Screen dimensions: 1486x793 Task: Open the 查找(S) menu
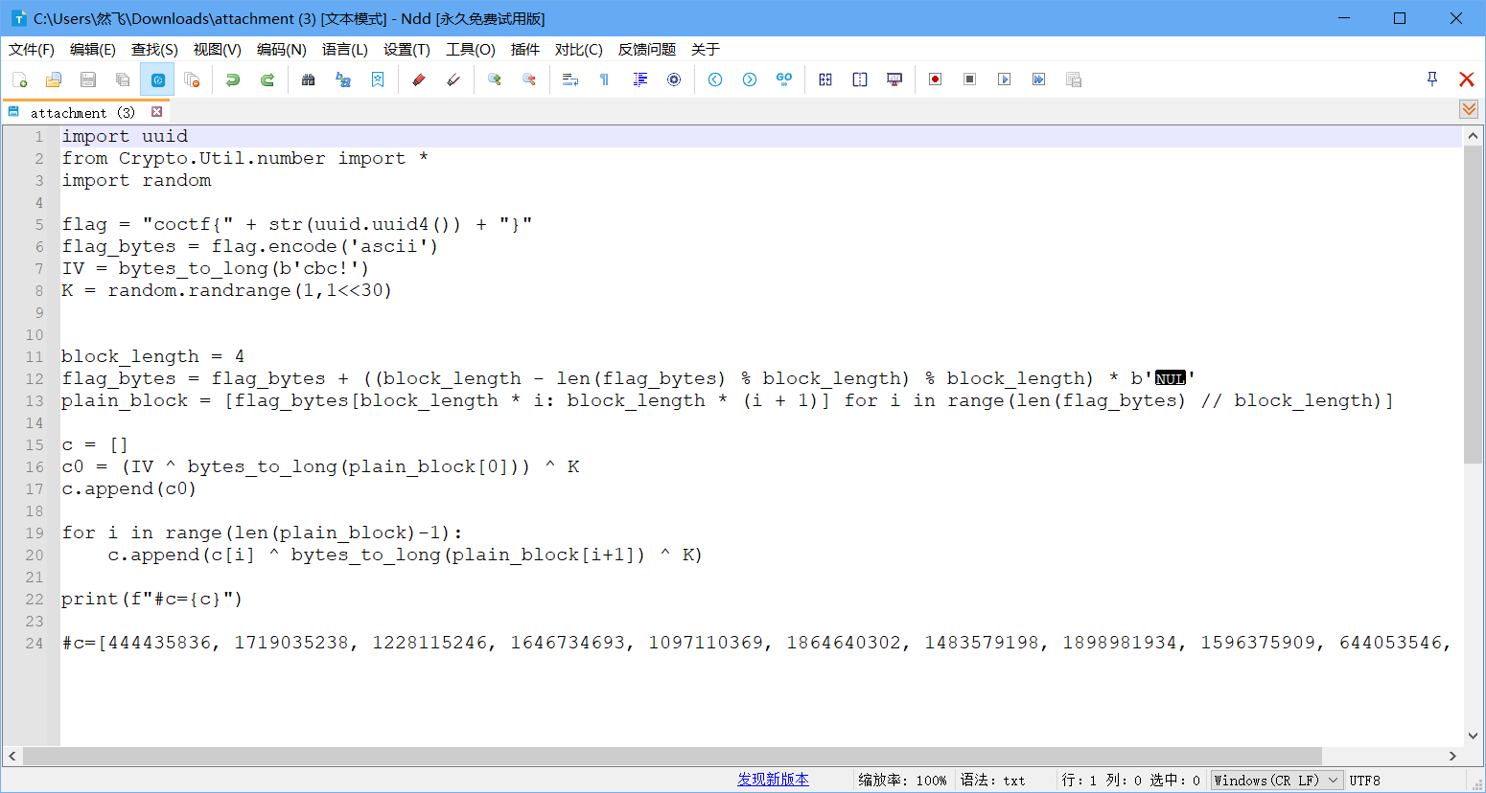[x=154, y=50]
